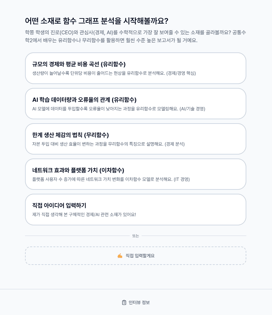Choose the AI 학습 데이터량과 오류율의 관계 card
The image size is (272, 315).
(x=135, y=104)
